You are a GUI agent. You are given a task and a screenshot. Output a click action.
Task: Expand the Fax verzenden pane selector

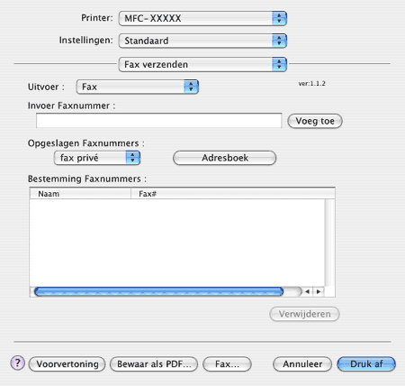(202, 64)
